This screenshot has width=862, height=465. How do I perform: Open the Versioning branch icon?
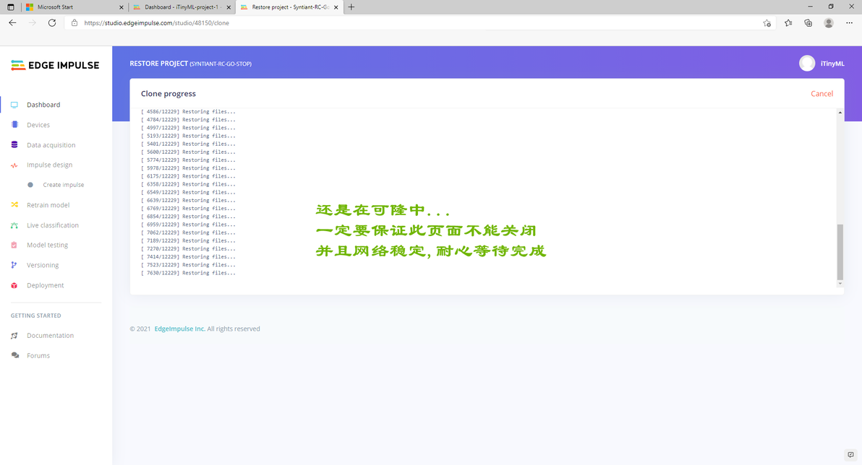coord(14,265)
